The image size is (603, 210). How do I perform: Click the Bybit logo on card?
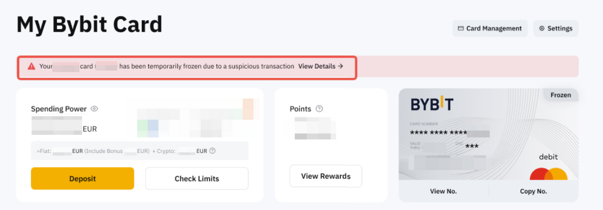pyautogui.click(x=432, y=104)
